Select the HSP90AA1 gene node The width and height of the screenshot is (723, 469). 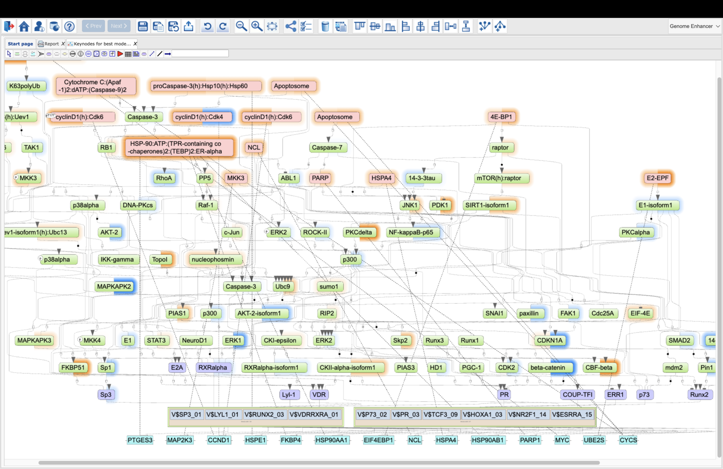pyautogui.click(x=331, y=440)
